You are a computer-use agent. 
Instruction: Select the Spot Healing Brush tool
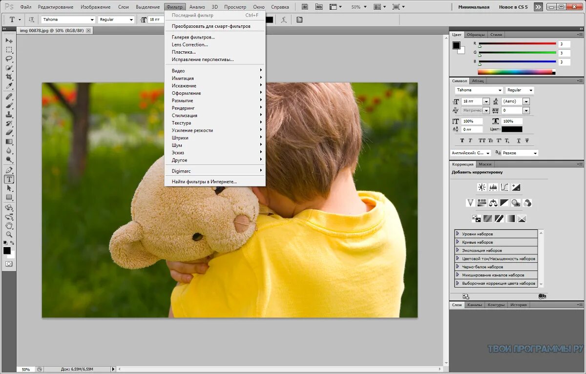click(9, 97)
